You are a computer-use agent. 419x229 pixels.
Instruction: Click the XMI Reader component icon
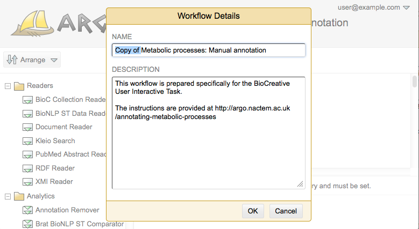pos(27,182)
